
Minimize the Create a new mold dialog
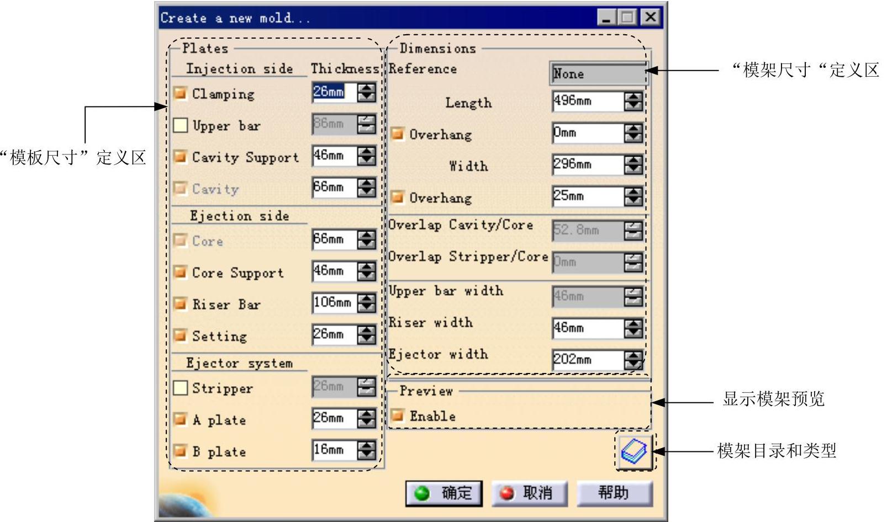(607, 18)
